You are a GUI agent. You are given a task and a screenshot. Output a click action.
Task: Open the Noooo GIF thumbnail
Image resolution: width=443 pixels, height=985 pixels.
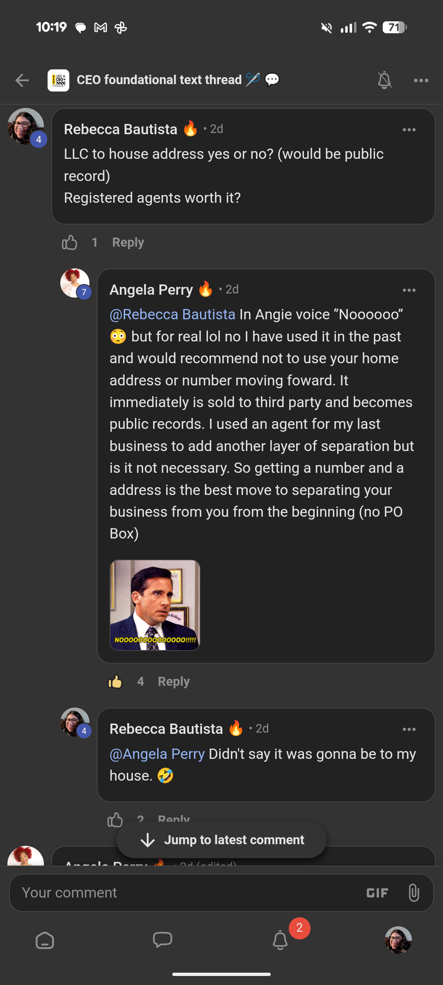[155, 605]
